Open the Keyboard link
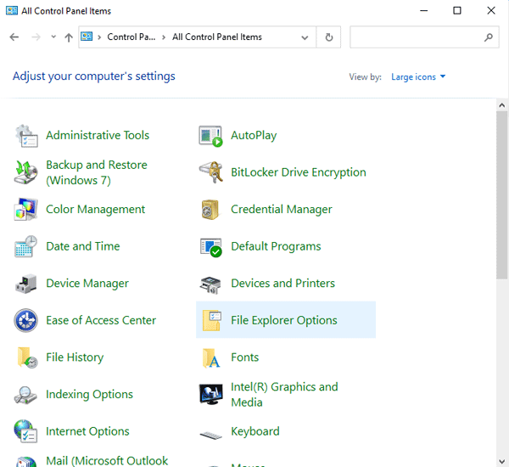 [x=255, y=431]
